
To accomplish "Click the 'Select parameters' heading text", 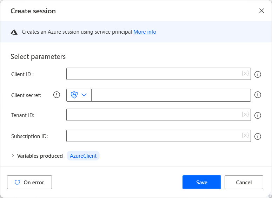I will tap(38, 57).
